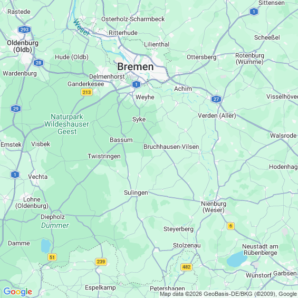Click the yellow 213 road marker

click(x=86, y=92)
